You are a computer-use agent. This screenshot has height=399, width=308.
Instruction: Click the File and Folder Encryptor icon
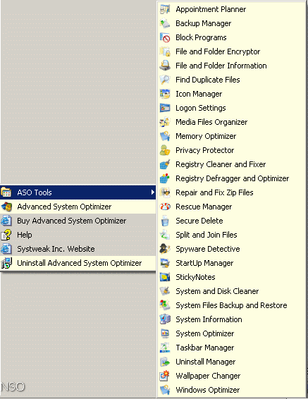click(165, 51)
